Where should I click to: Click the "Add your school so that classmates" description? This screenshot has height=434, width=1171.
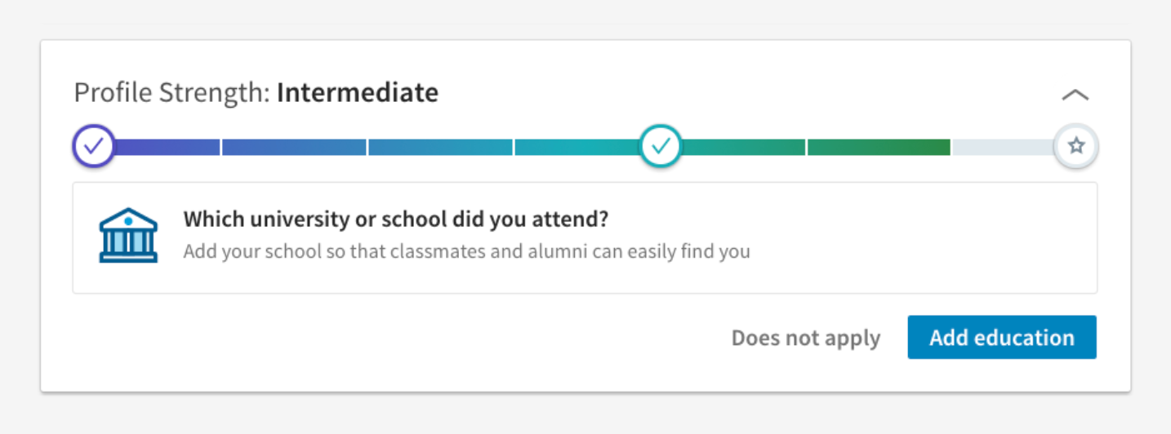(x=466, y=251)
